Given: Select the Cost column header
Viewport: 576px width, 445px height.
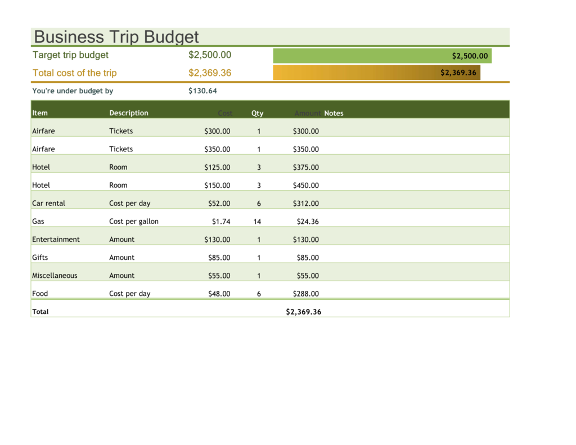Looking at the screenshot, I should 225,113.
